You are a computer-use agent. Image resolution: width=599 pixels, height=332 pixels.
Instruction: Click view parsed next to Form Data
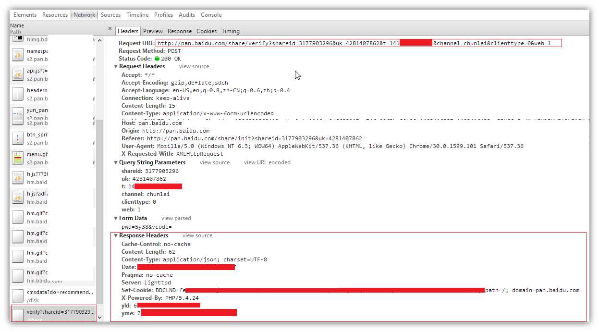tap(176, 218)
